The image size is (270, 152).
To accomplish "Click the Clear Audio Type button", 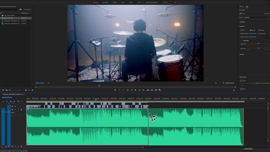I will [266, 14].
